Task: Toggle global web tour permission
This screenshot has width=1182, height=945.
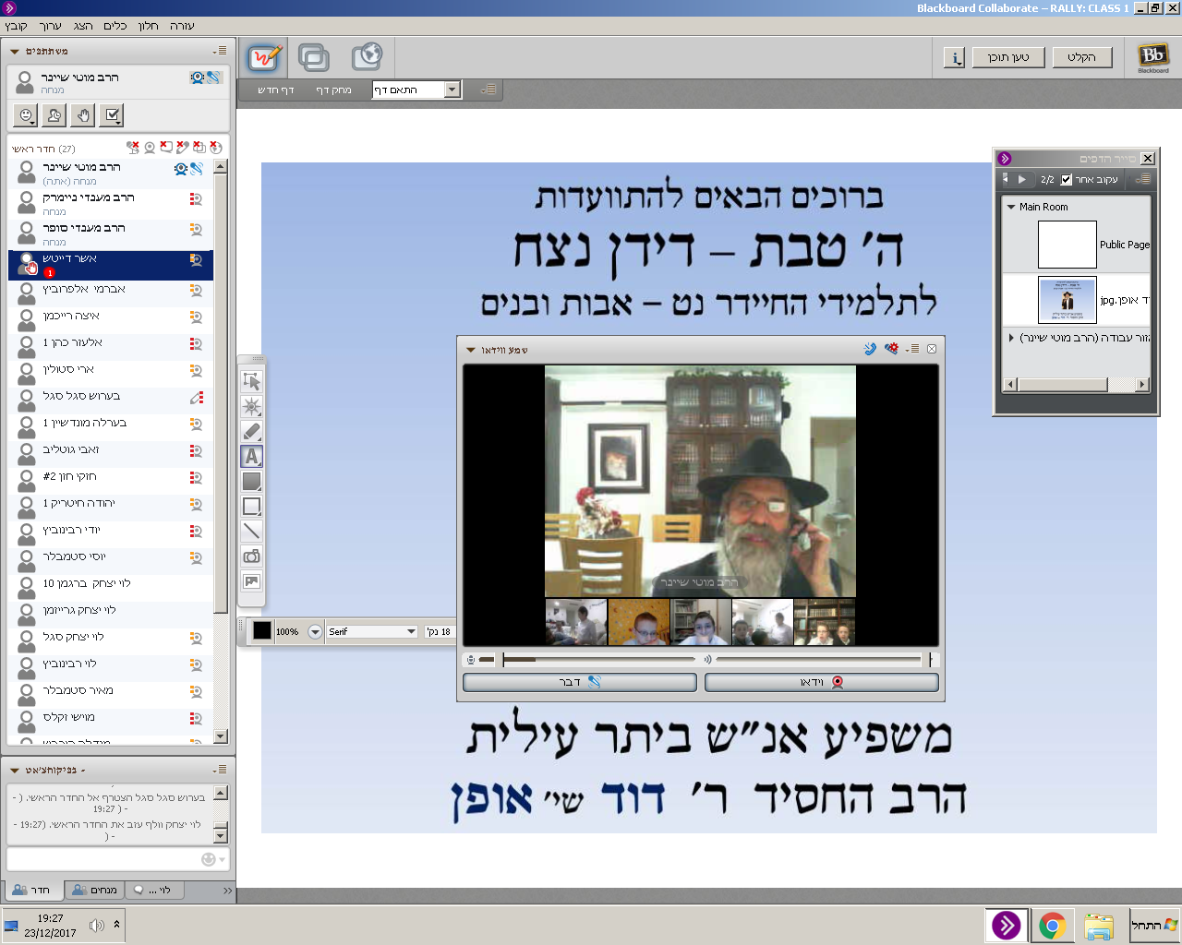Action: click(216, 148)
